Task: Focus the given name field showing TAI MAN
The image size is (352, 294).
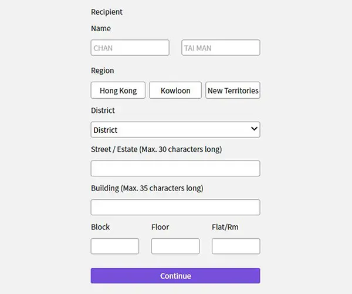Action: (x=221, y=48)
